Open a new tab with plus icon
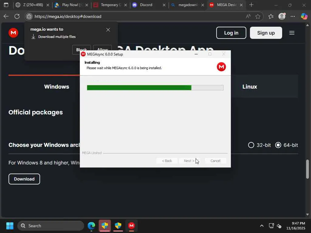 point(251,5)
